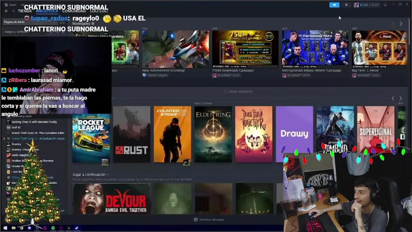The image size is (412, 232).
Task: Click the 'New Achievement Incoming!' headline
Action: coord(164,70)
